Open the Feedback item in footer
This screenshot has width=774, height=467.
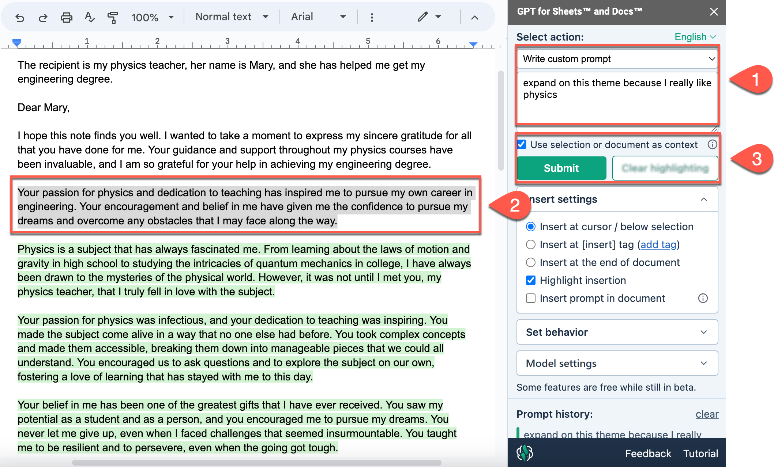(x=648, y=453)
